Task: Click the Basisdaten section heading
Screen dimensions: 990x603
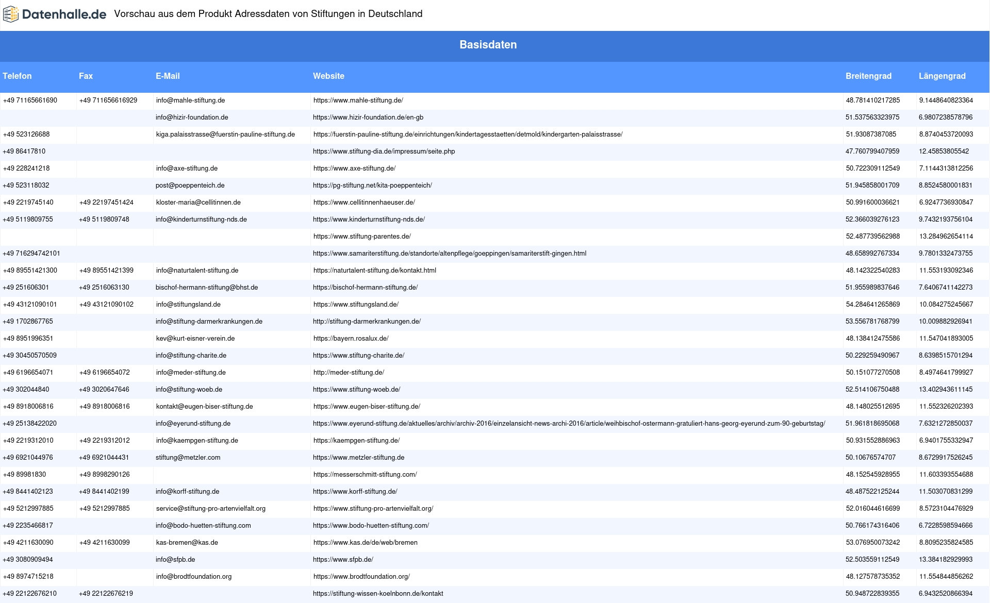Action: coord(488,45)
